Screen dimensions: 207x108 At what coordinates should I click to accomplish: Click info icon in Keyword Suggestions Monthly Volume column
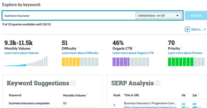click(88, 94)
